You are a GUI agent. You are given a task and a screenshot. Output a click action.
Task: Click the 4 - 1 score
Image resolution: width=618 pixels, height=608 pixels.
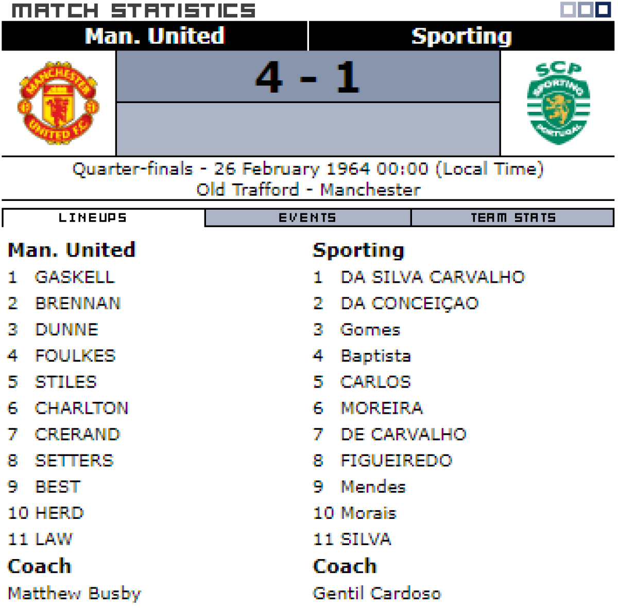tap(307, 77)
